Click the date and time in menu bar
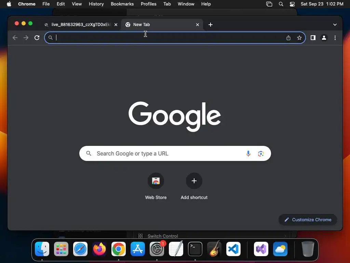Screen dimensions: 350x263 point(322,4)
